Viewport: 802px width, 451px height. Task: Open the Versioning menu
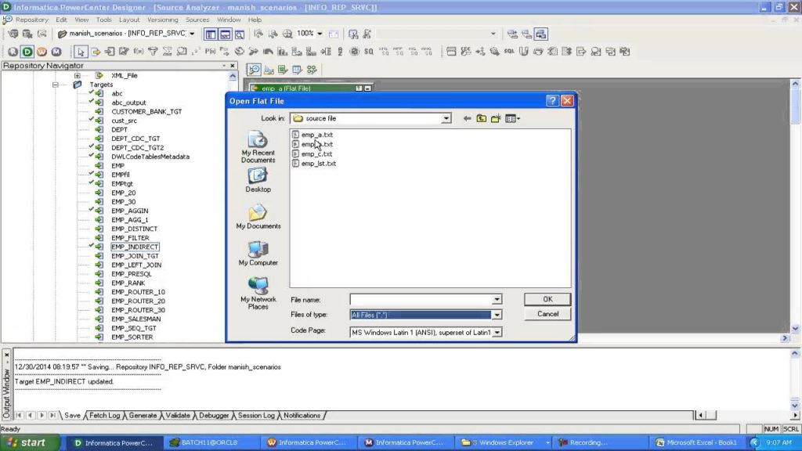click(163, 20)
